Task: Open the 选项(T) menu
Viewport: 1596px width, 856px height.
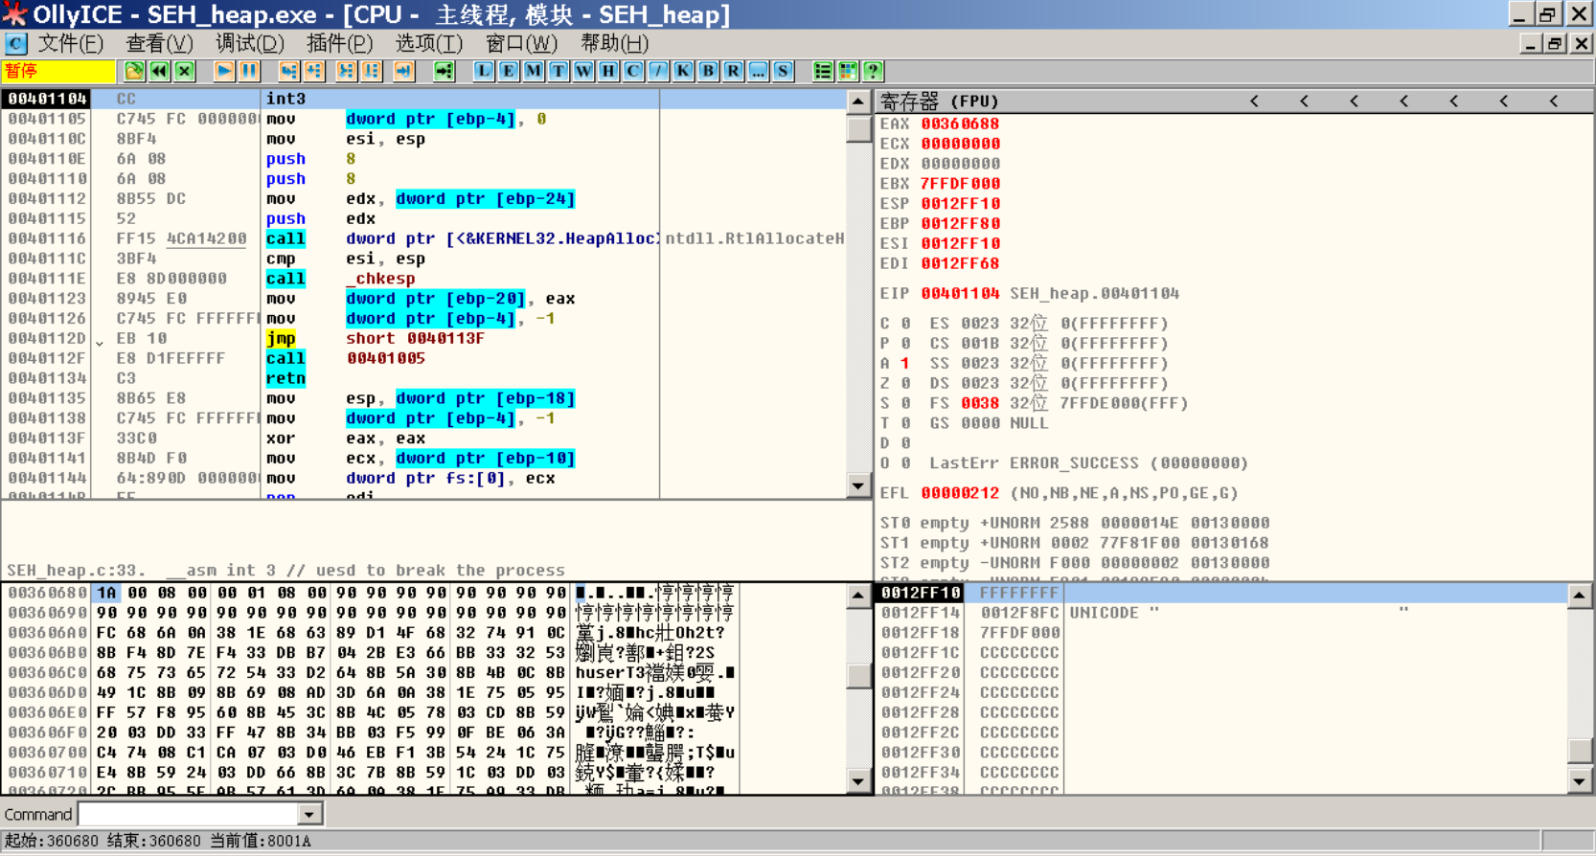Action: point(428,44)
